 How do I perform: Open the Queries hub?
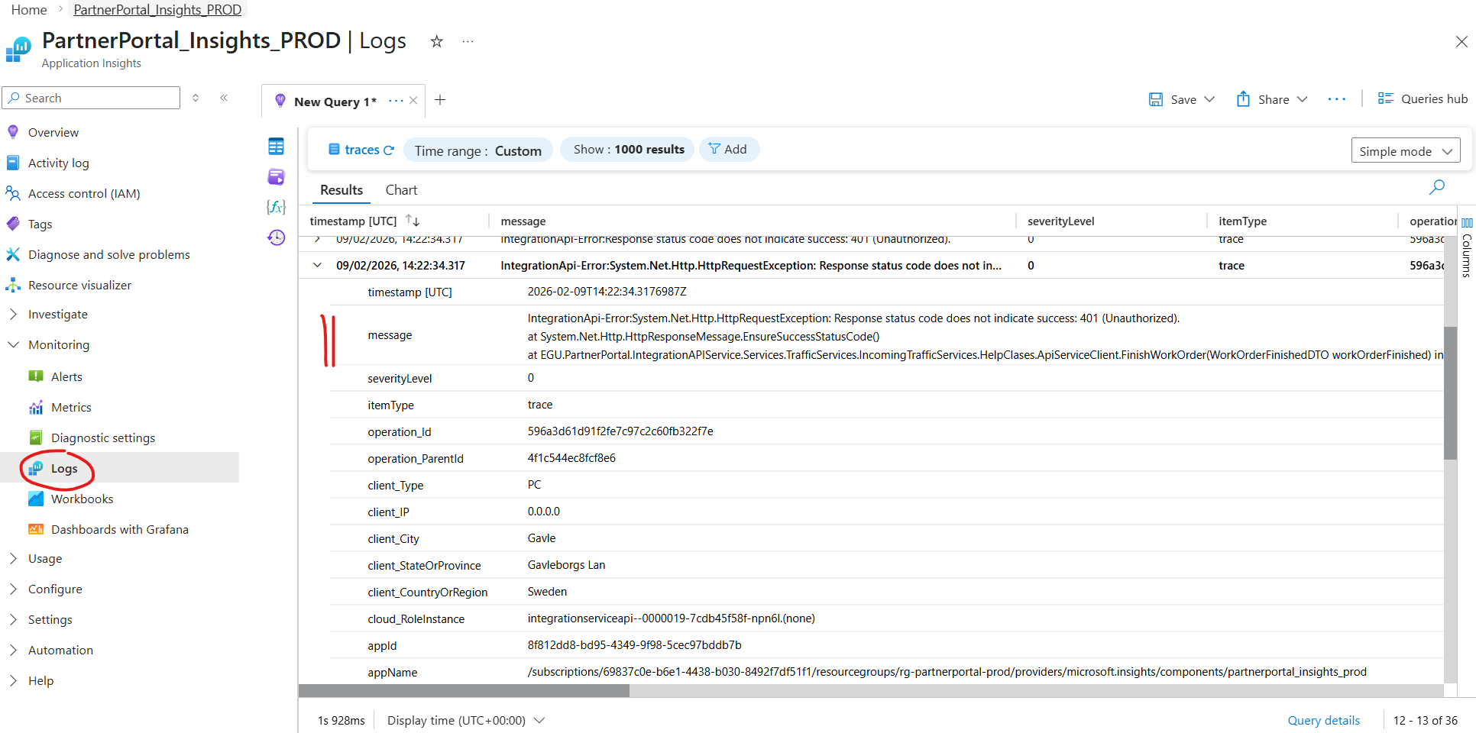(x=1423, y=98)
